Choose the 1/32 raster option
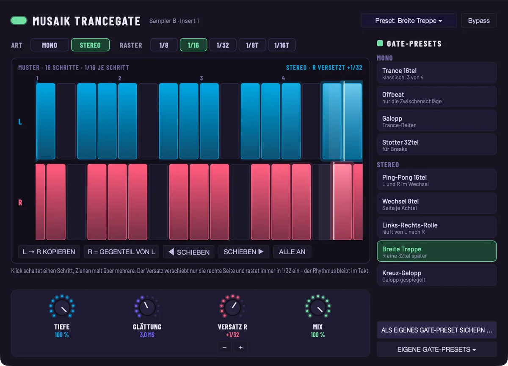Image resolution: width=508 pixels, height=366 pixels. click(223, 45)
